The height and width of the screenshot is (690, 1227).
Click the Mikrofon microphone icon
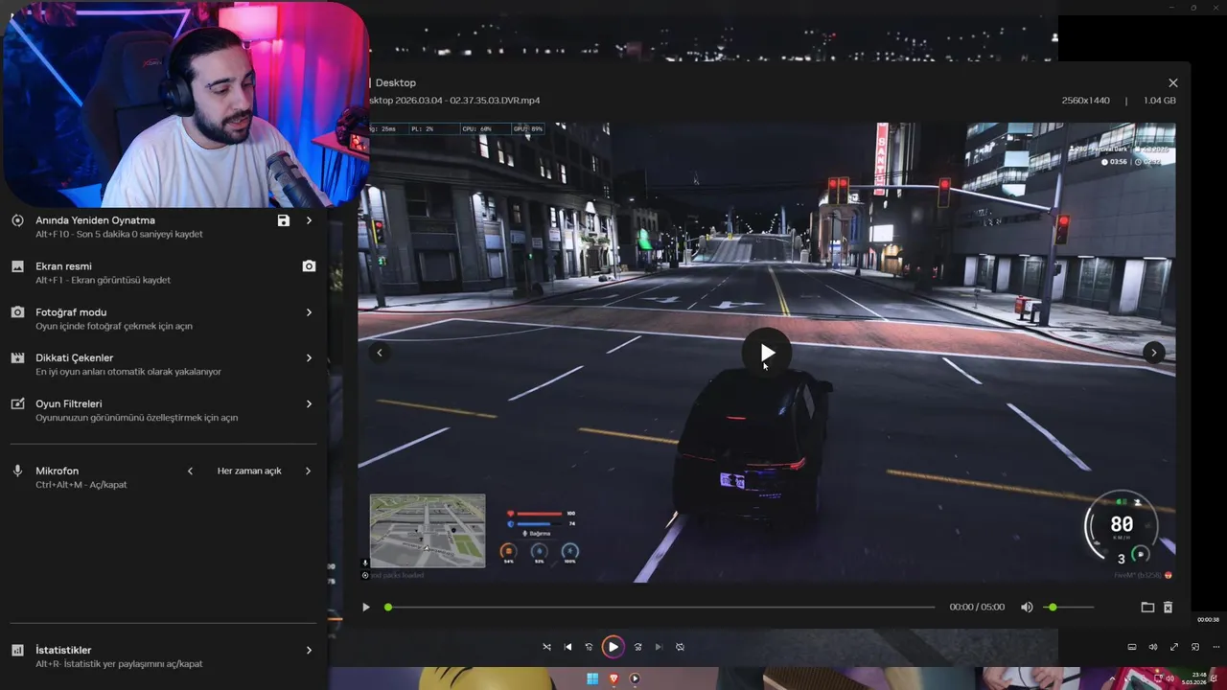pos(17,471)
